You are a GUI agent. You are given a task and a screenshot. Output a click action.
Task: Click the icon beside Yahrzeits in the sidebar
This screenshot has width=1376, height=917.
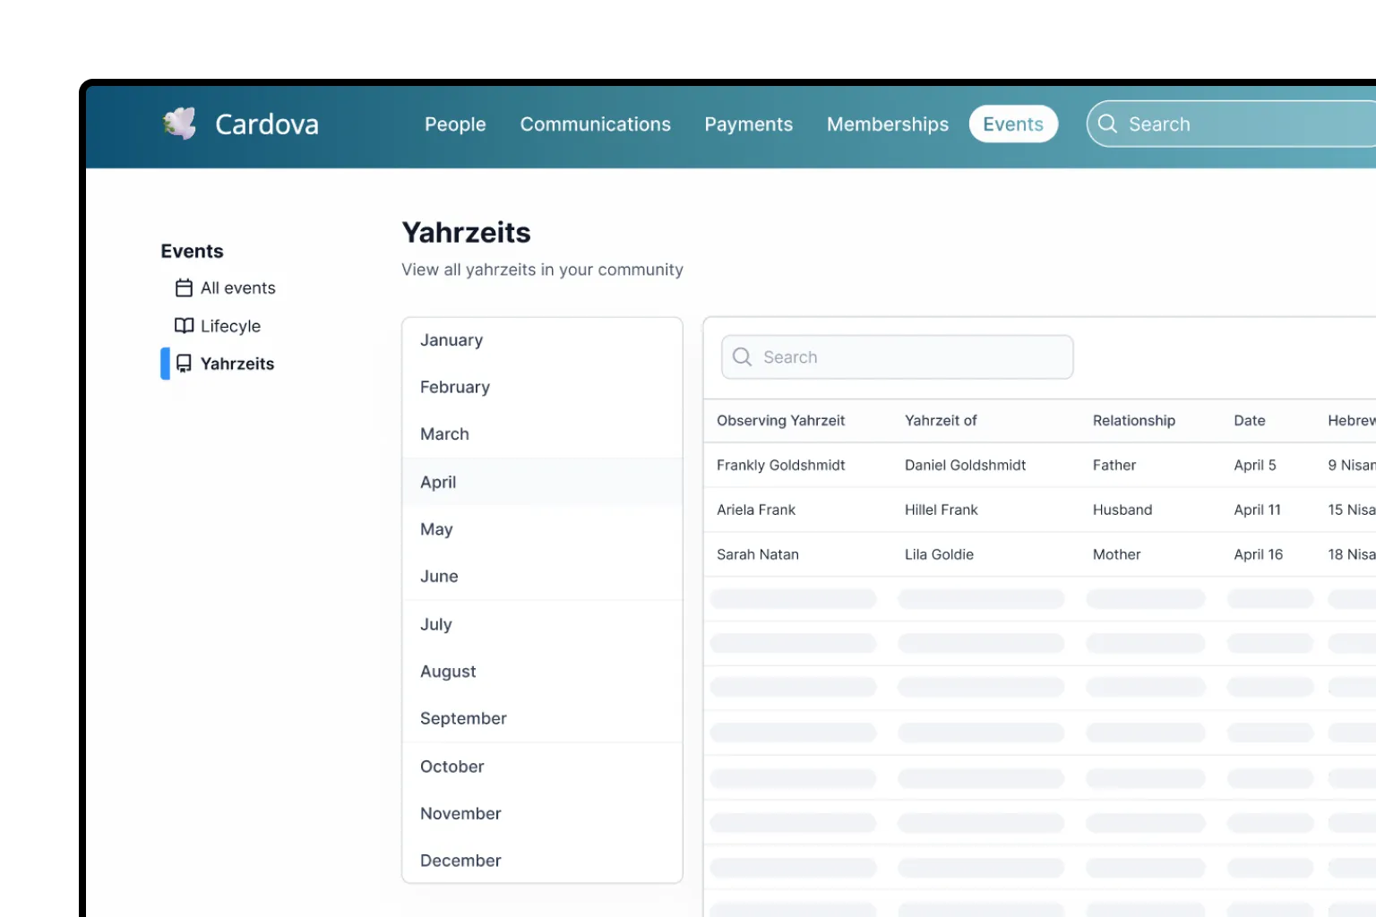(x=184, y=364)
